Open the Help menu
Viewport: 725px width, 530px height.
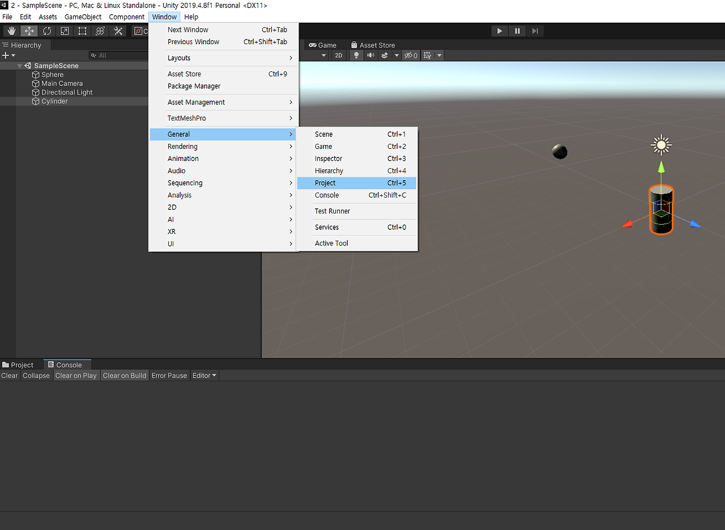point(191,17)
